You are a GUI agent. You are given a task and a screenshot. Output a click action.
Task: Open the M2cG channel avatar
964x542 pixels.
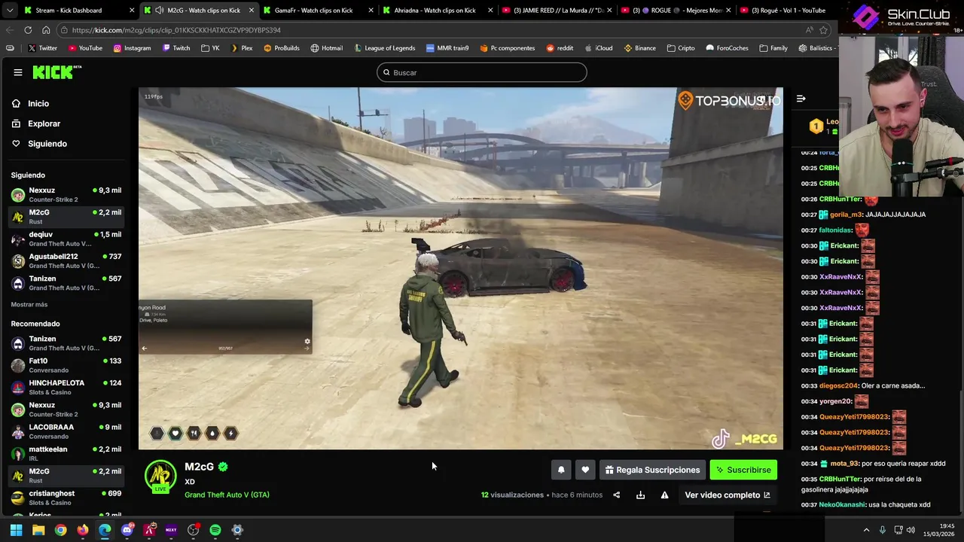160,477
